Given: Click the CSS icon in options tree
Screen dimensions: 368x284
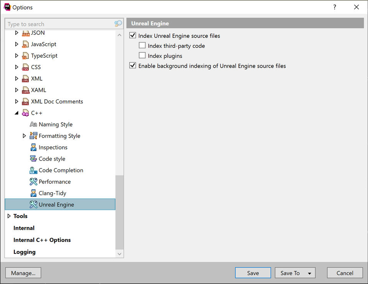Looking at the screenshot, I should [25, 67].
